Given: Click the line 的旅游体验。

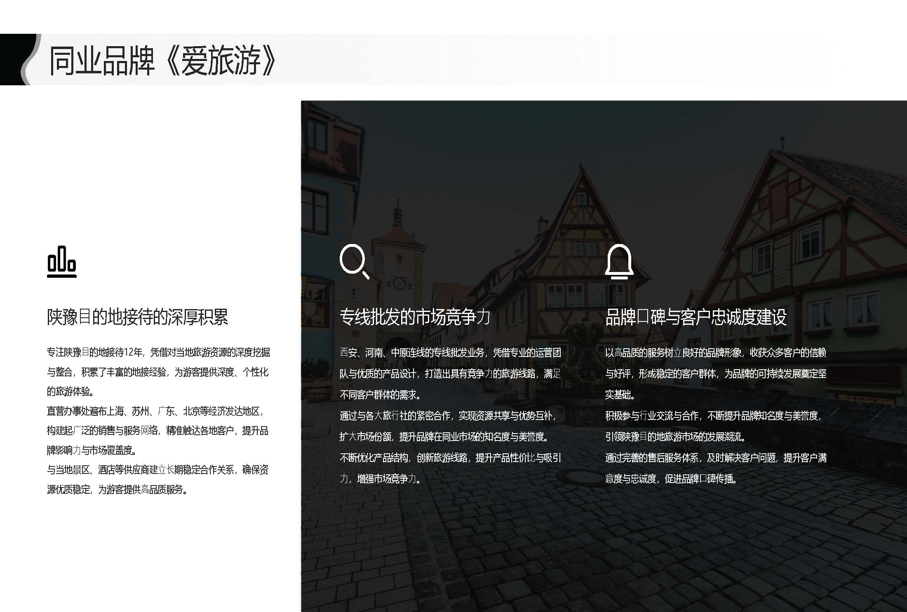Looking at the screenshot, I should pos(70,392).
